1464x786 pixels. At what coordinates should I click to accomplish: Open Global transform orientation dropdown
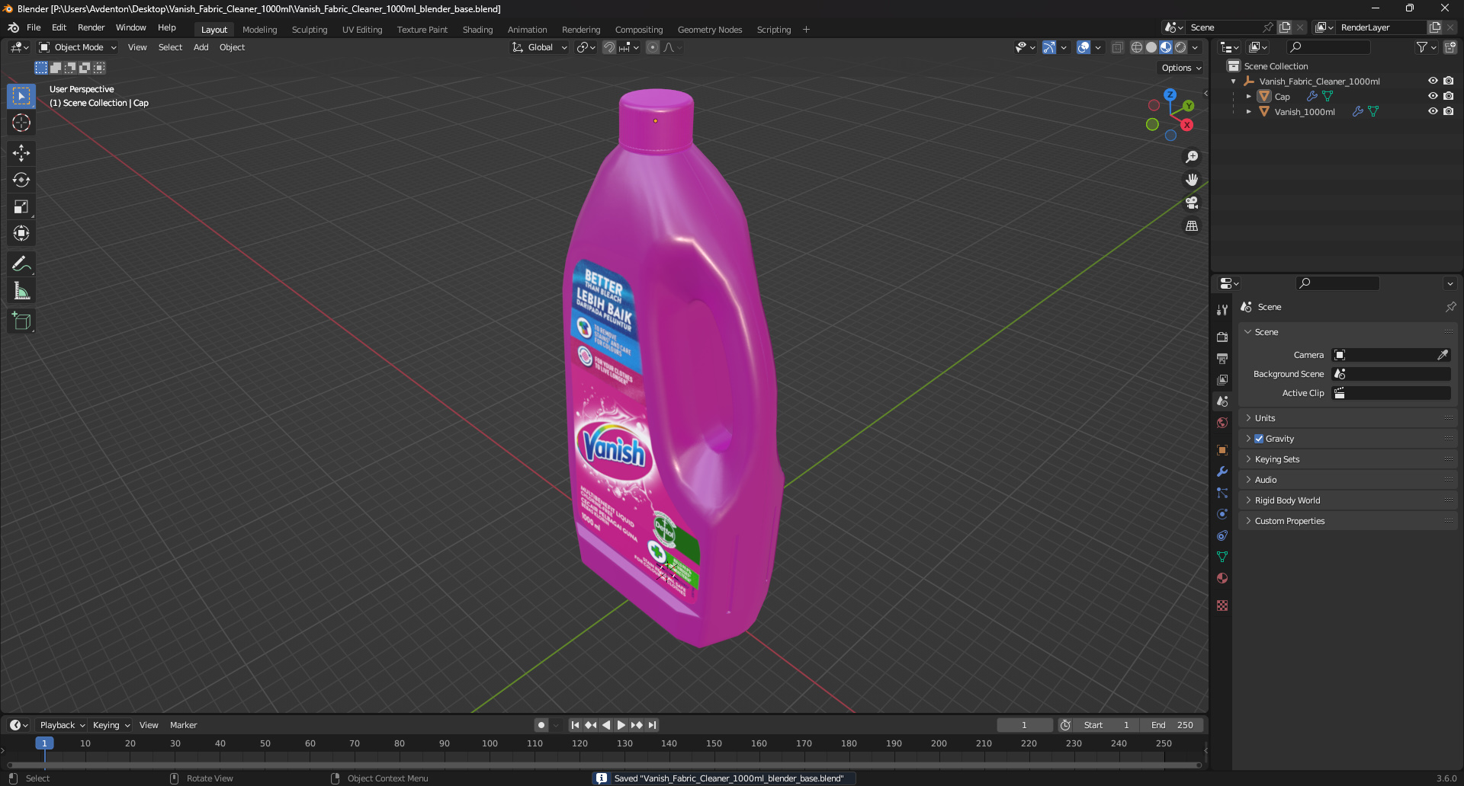pyautogui.click(x=540, y=47)
